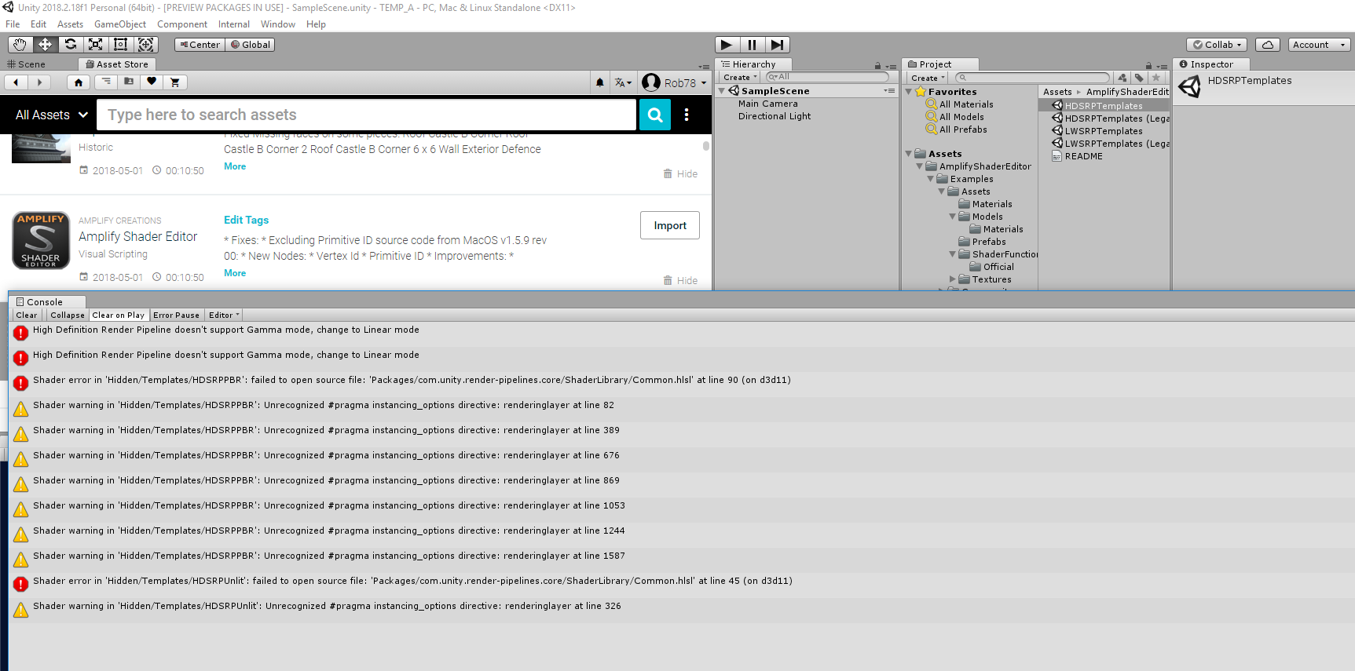Select HDSRPUnlit shader error at line 45

(x=682, y=584)
